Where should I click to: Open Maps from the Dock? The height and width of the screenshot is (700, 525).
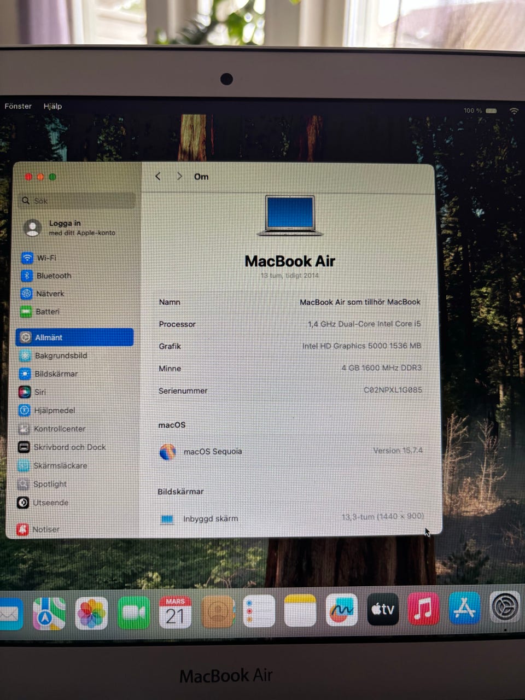pyautogui.click(x=49, y=614)
